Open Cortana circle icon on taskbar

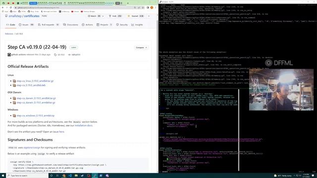pos(52,176)
